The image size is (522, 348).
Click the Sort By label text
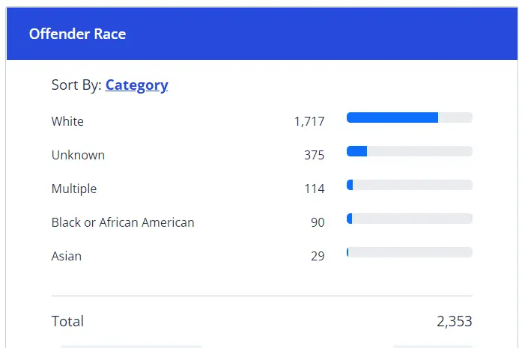(x=76, y=85)
